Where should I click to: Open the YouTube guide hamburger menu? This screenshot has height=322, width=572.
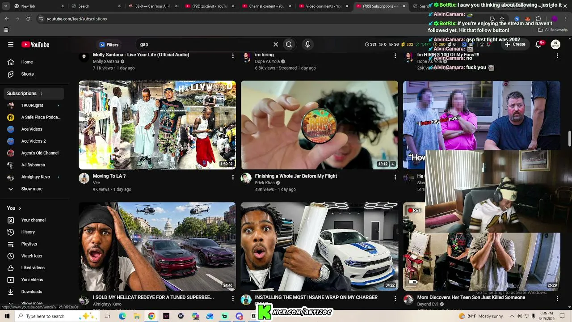coord(11,44)
